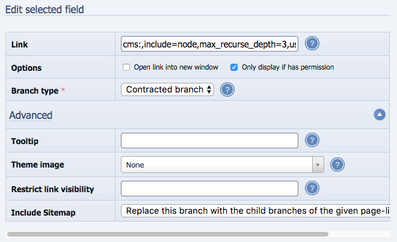Collapse the Advanced section arrow icon
The width and height of the screenshot is (397, 242).
point(380,115)
